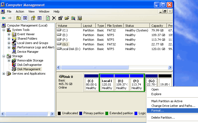Expand Local Users and Groups node

click(x=9, y=43)
